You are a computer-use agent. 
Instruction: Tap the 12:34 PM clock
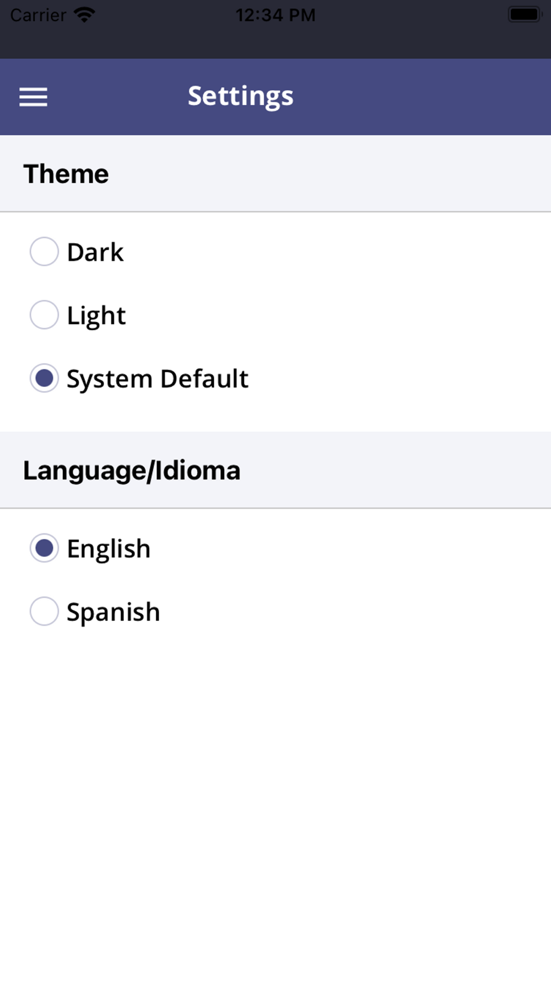click(275, 15)
